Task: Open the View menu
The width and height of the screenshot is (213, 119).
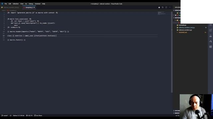Action: (22, 4)
